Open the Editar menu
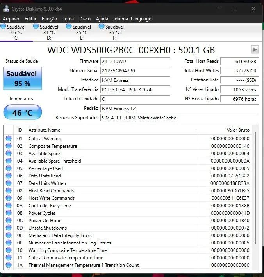 30,19
